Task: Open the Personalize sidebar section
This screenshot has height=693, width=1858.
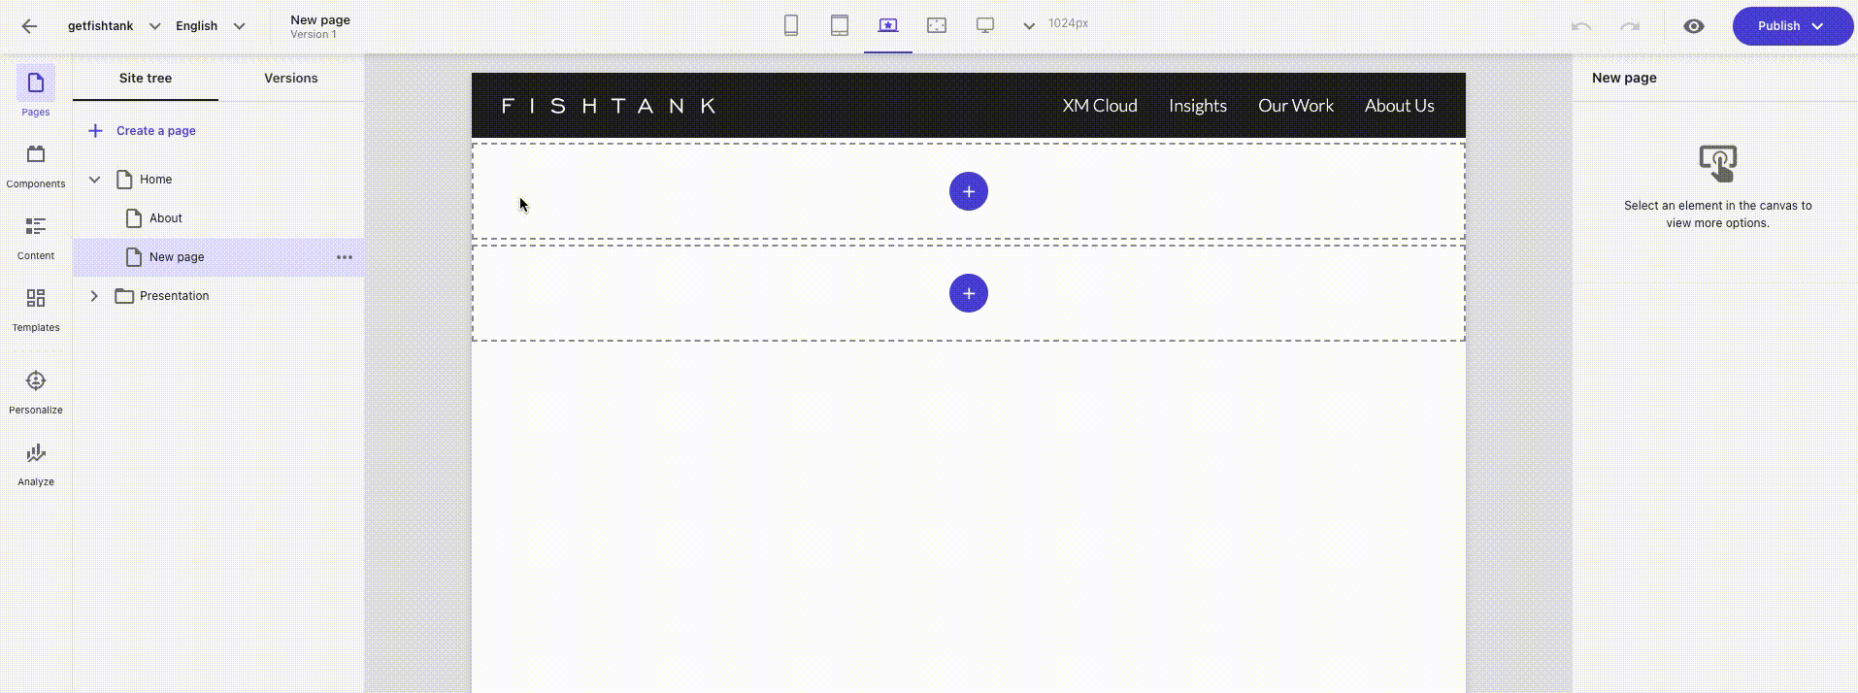Action: tap(36, 391)
